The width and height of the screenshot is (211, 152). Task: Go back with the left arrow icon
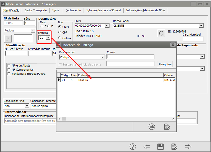(x=147, y=147)
